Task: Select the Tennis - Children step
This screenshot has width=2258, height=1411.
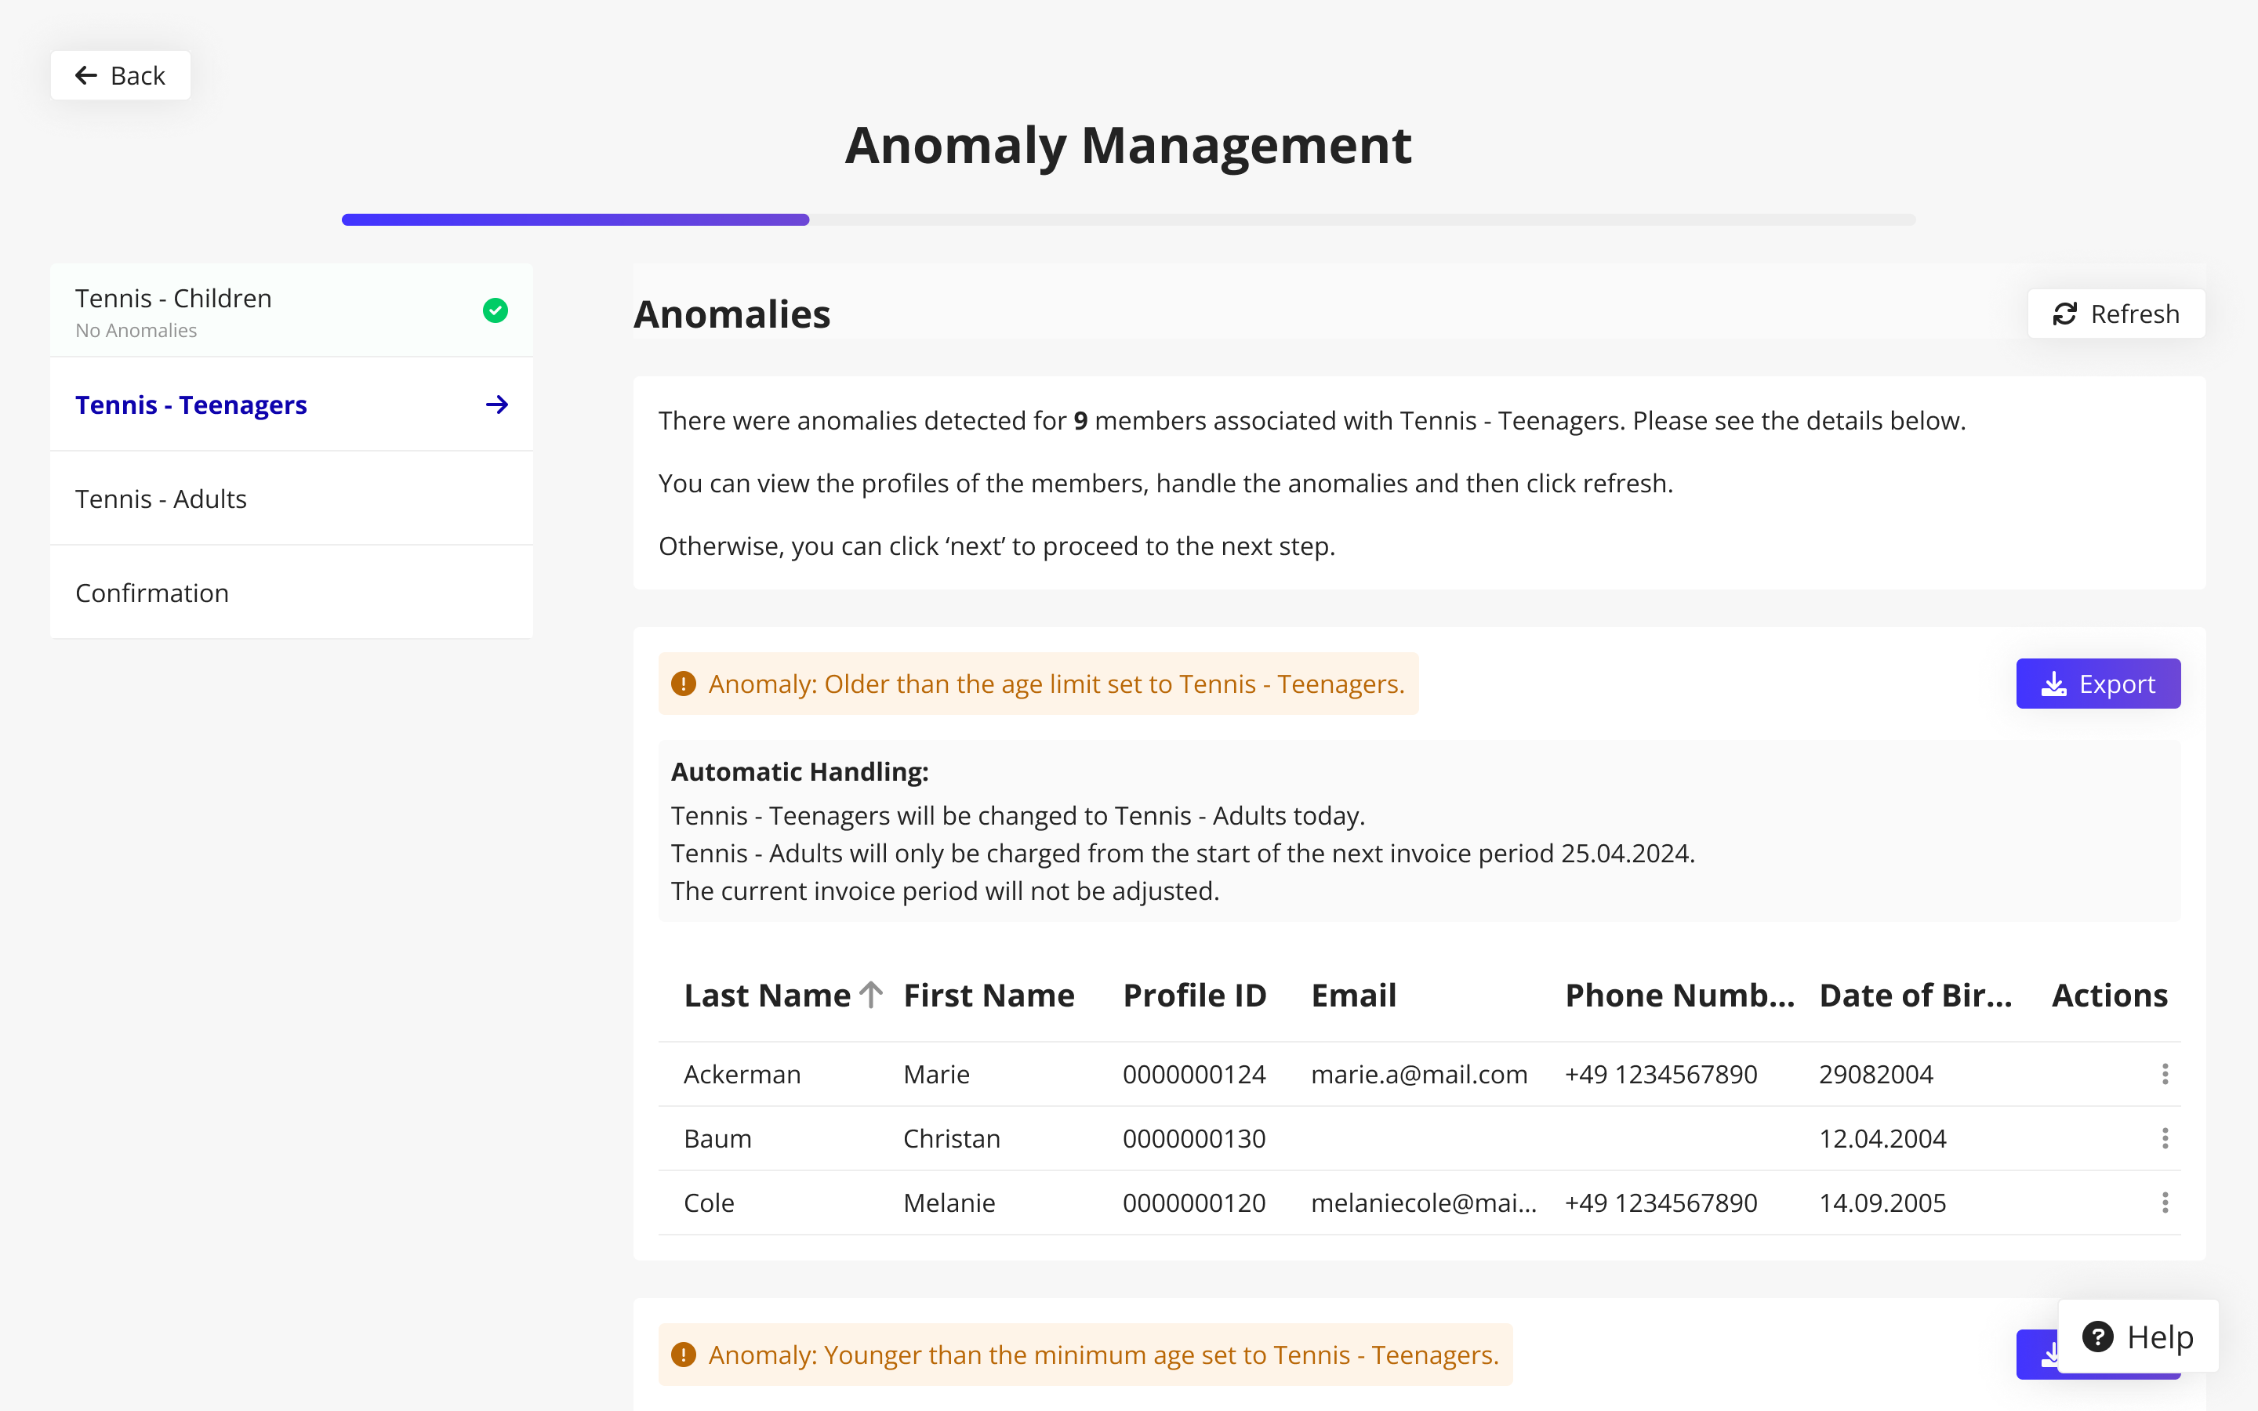Action: pyautogui.click(x=291, y=310)
